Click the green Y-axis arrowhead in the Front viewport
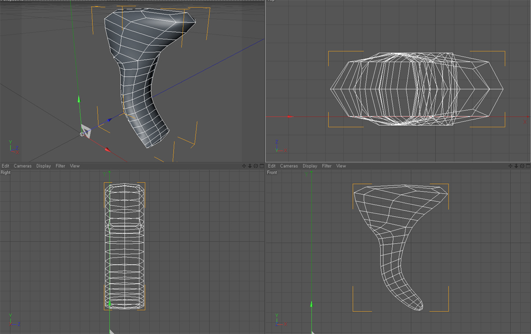 click(x=311, y=304)
